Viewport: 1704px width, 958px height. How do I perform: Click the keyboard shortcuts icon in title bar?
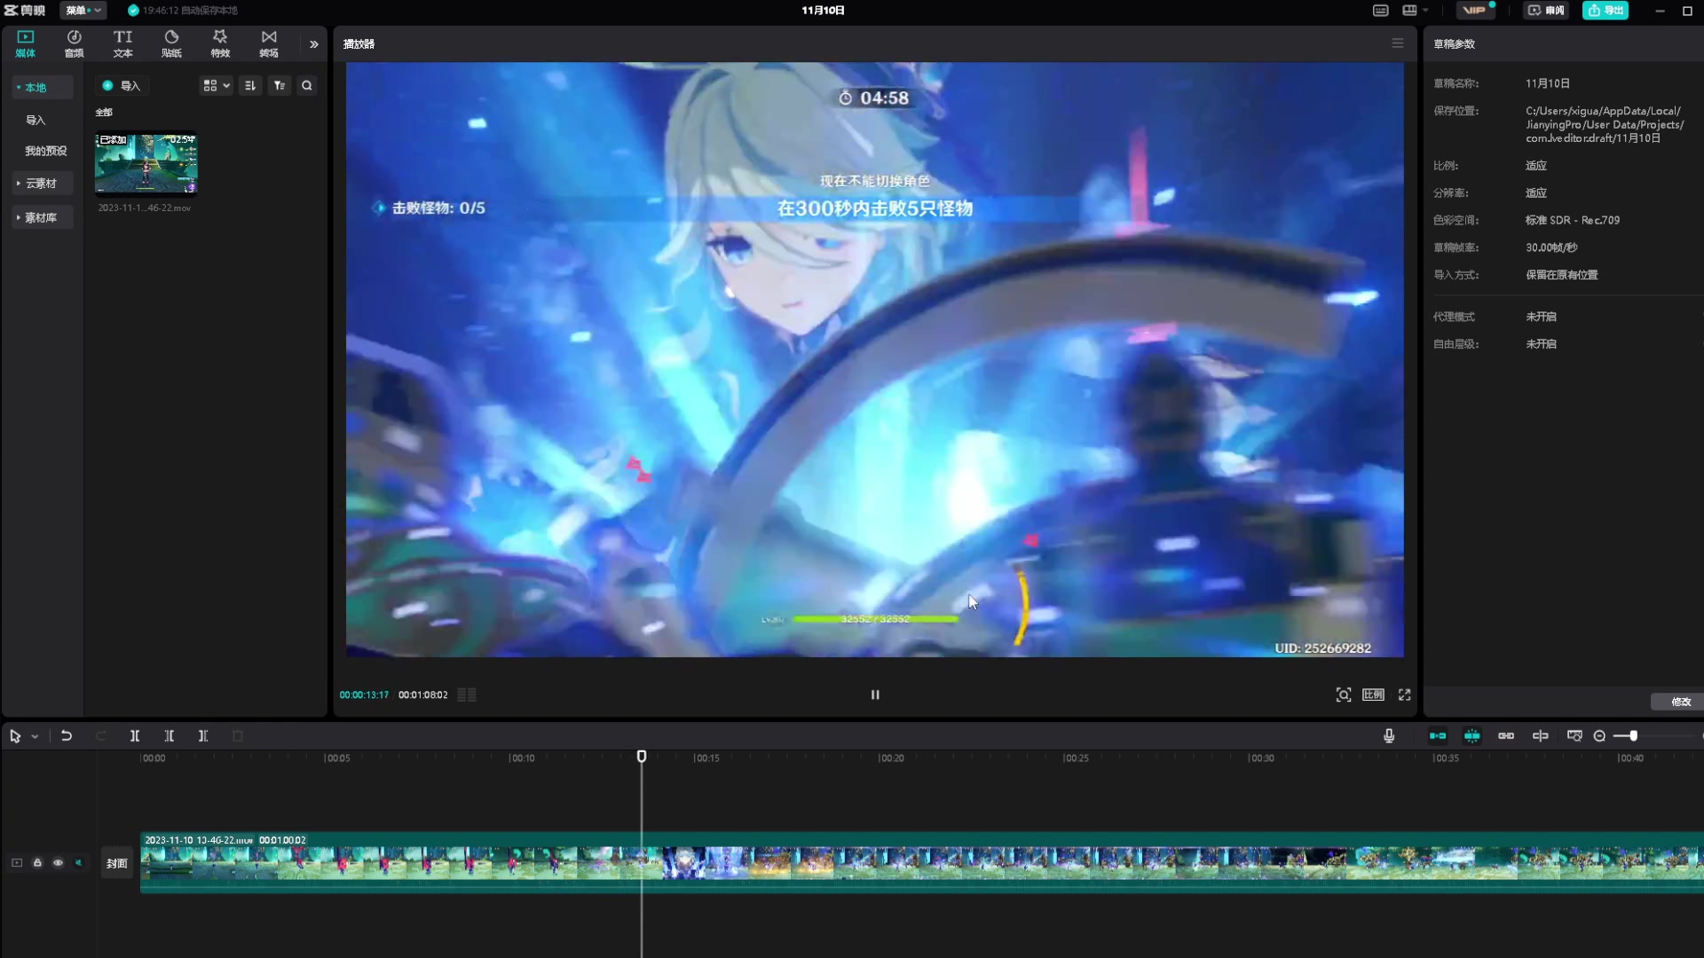click(x=1381, y=11)
